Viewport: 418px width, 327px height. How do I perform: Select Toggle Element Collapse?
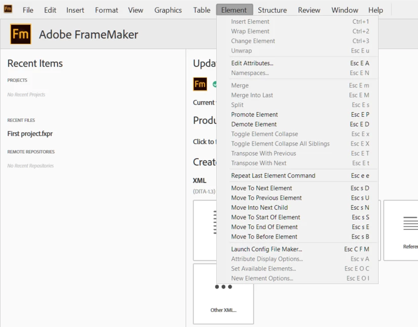tap(298, 134)
